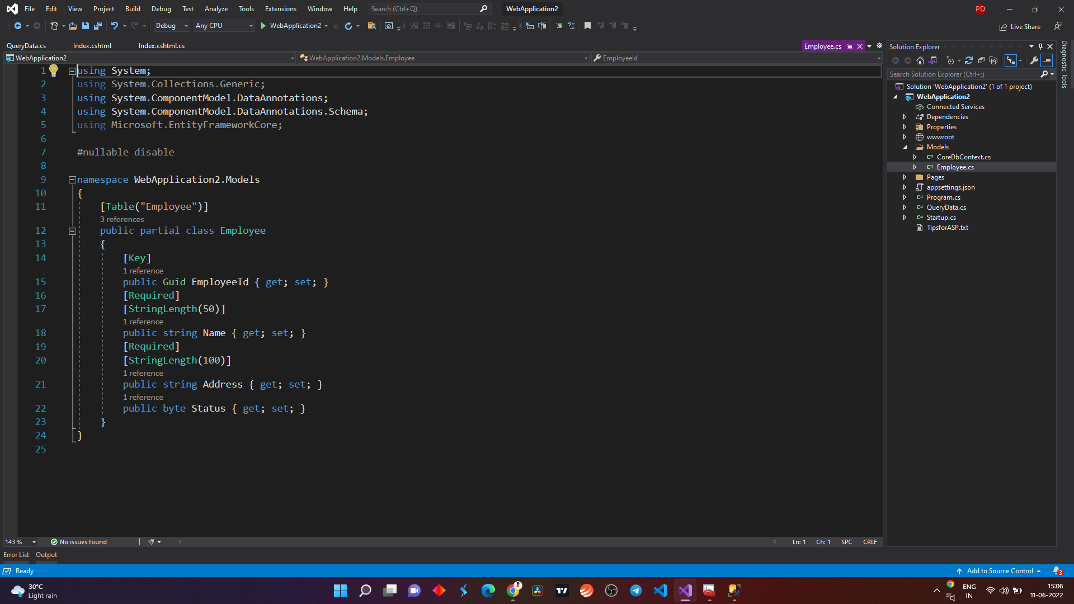Image resolution: width=1074 pixels, height=604 pixels.
Task: Expand the Dependencies node
Action: pyautogui.click(x=905, y=117)
